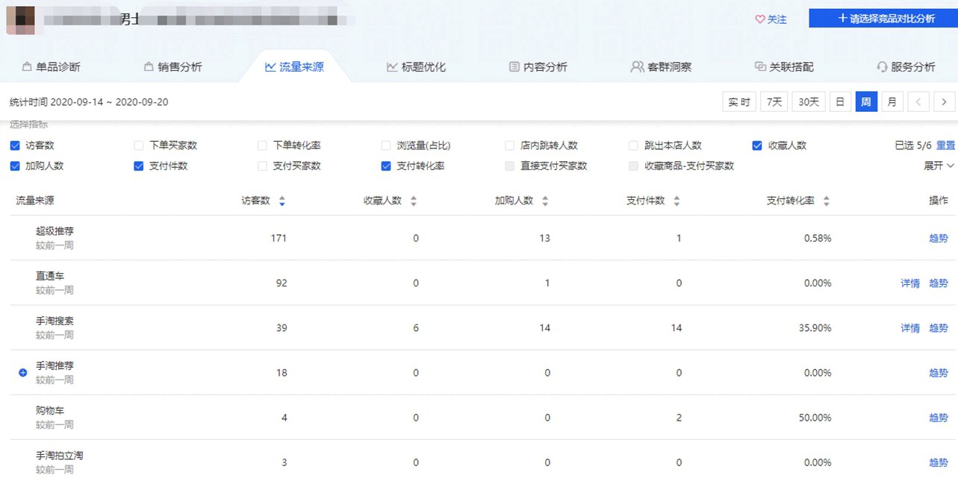
Task: Toggle the 支付转化率 checkbox off
Action: pyautogui.click(x=386, y=166)
